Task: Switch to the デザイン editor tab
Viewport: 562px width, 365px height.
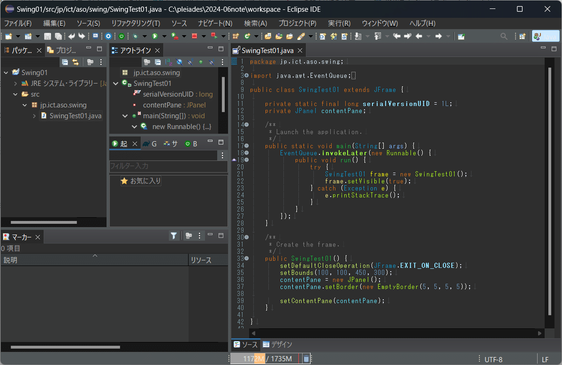Action: pyautogui.click(x=277, y=344)
